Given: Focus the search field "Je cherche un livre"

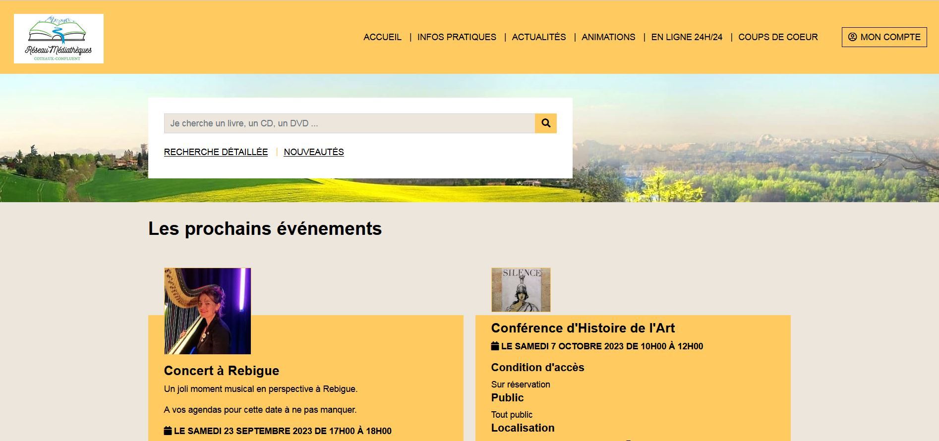Looking at the screenshot, I should point(350,123).
